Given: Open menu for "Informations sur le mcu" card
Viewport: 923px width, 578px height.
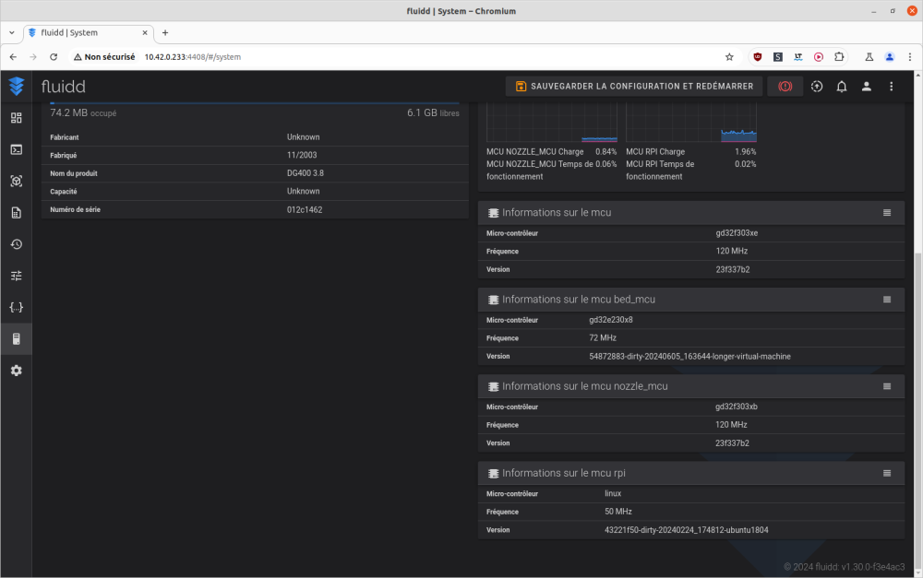Looking at the screenshot, I should coord(887,213).
